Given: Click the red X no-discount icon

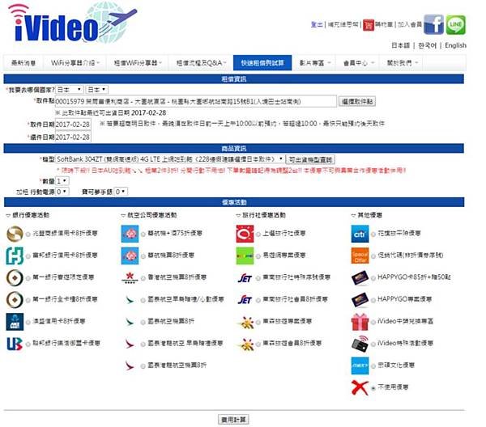Looking at the screenshot, I should [360, 387].
